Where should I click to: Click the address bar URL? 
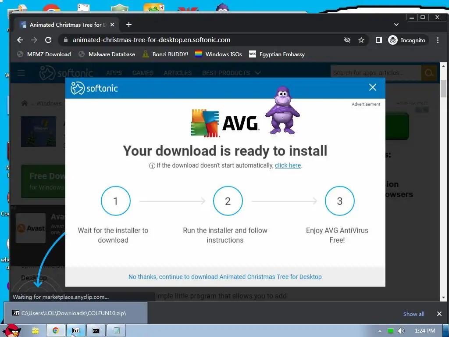tap(151, 40)
